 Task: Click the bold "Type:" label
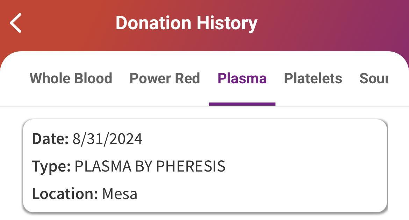coord(51,166)
